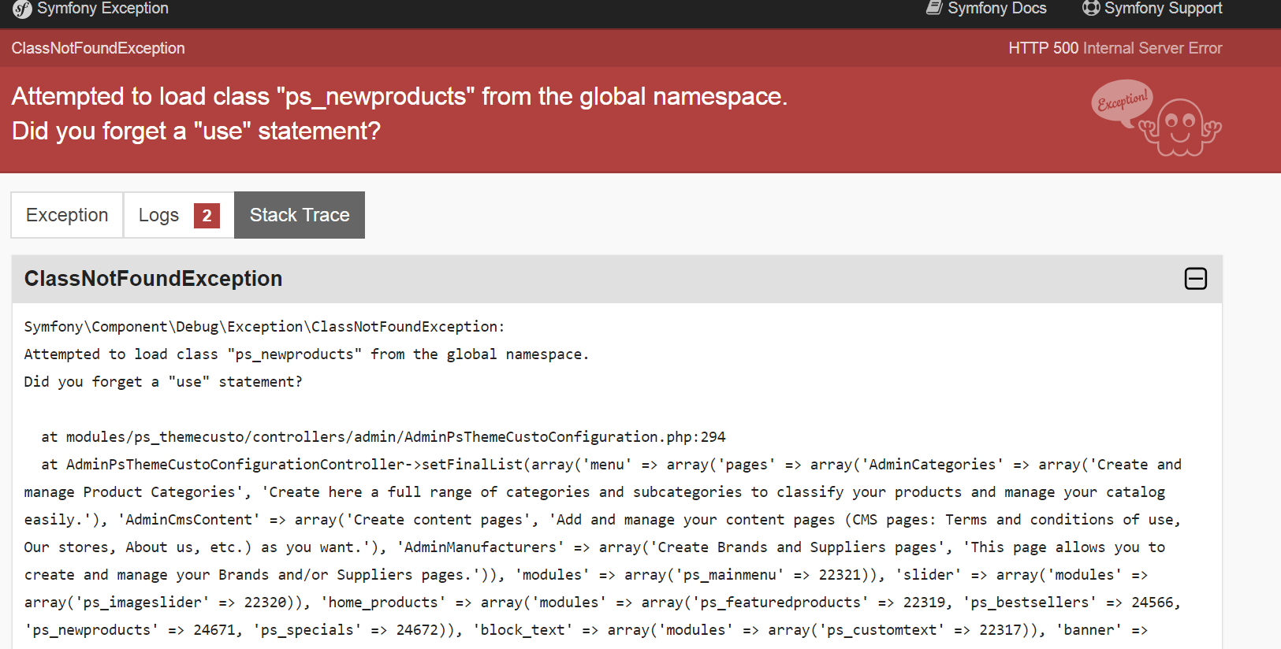Screen dimensions: 1281x649
Task: Click the ghost mascot illustration
Action: point(1180,128)
